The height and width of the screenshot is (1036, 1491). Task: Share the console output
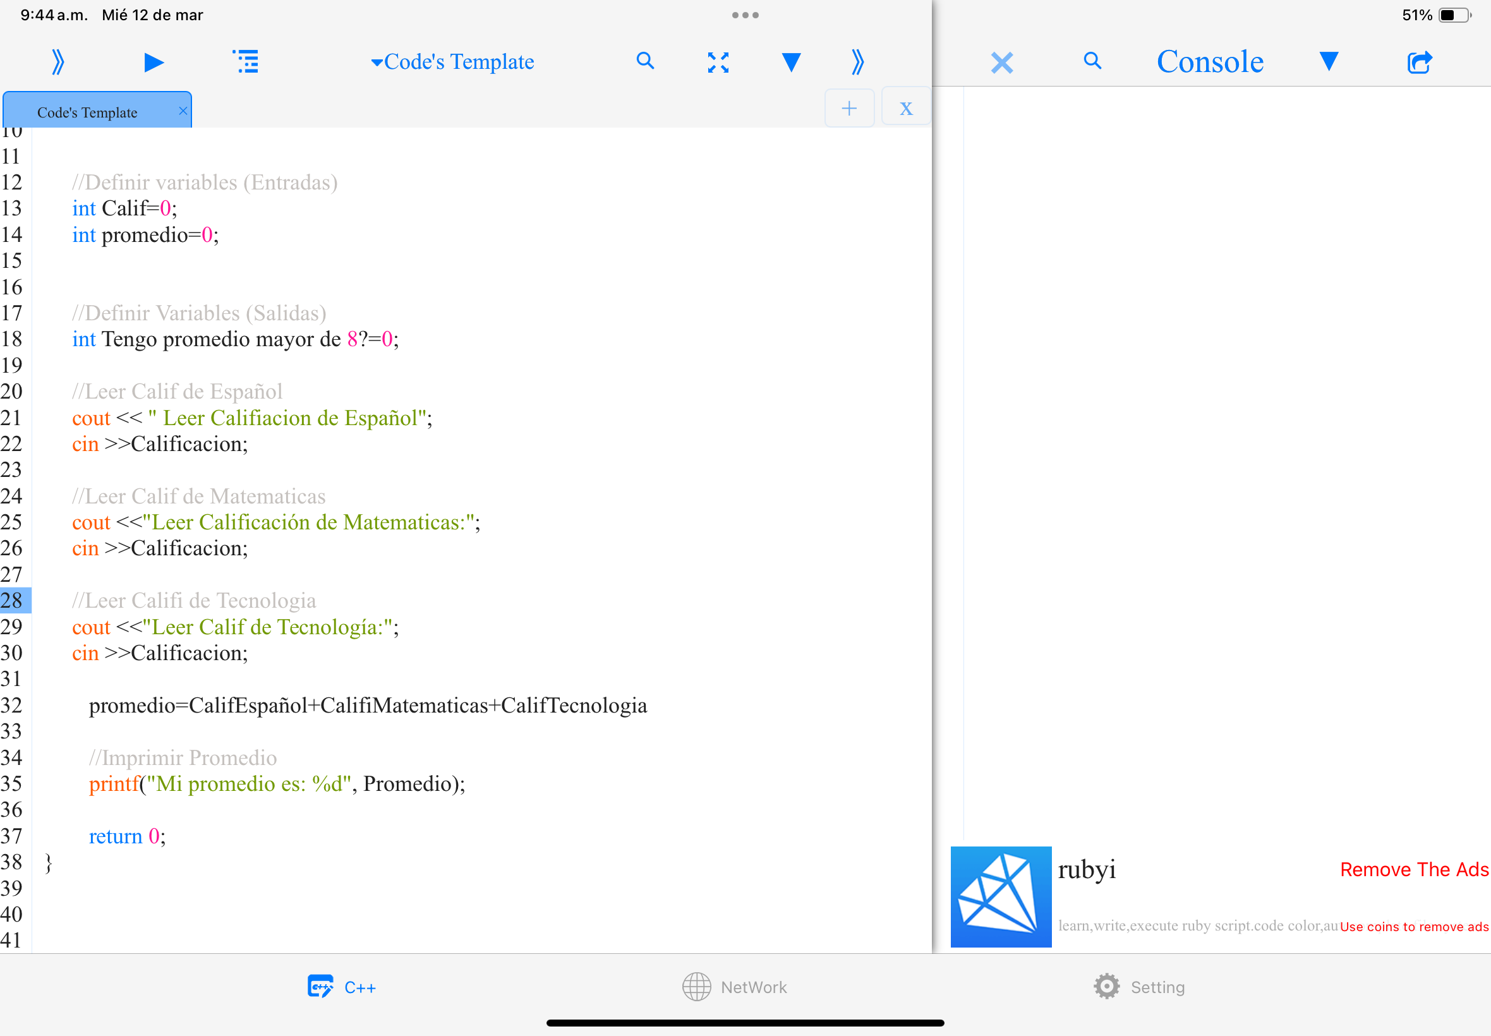(1419, 63)
